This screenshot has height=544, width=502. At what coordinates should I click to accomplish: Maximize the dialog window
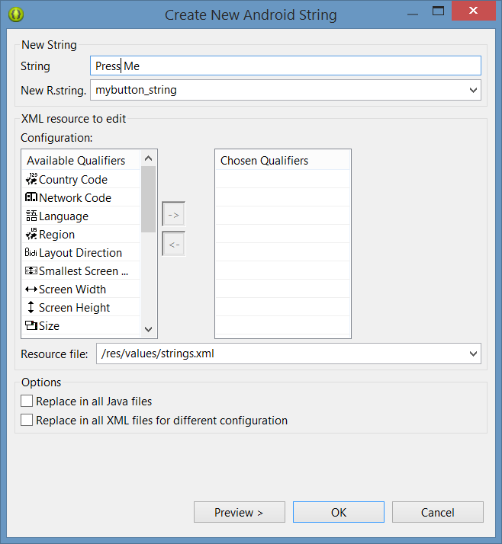(438, 11)
